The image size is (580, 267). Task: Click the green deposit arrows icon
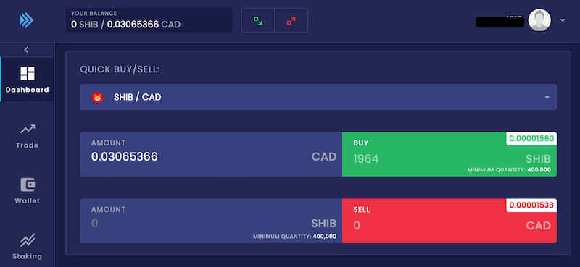point(258,21)
